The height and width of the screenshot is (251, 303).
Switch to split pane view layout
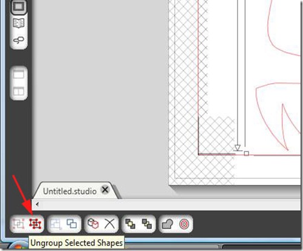pyautogui.click(x=19, y=91)
